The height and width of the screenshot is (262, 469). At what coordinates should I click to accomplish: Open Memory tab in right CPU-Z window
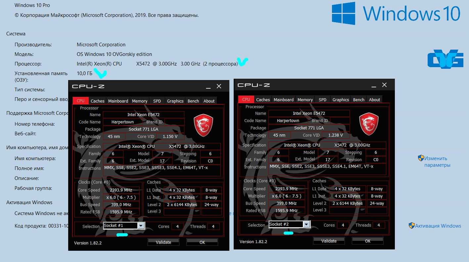point(305,100)
